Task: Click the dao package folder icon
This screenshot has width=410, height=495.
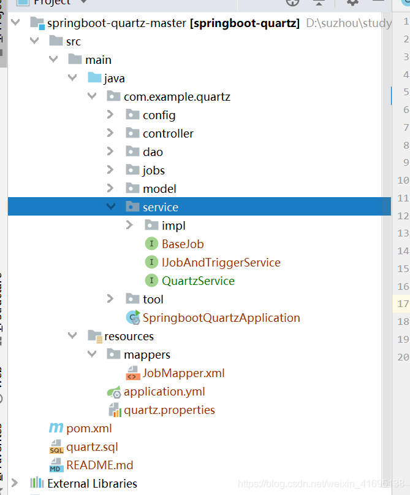Action: 132,151
